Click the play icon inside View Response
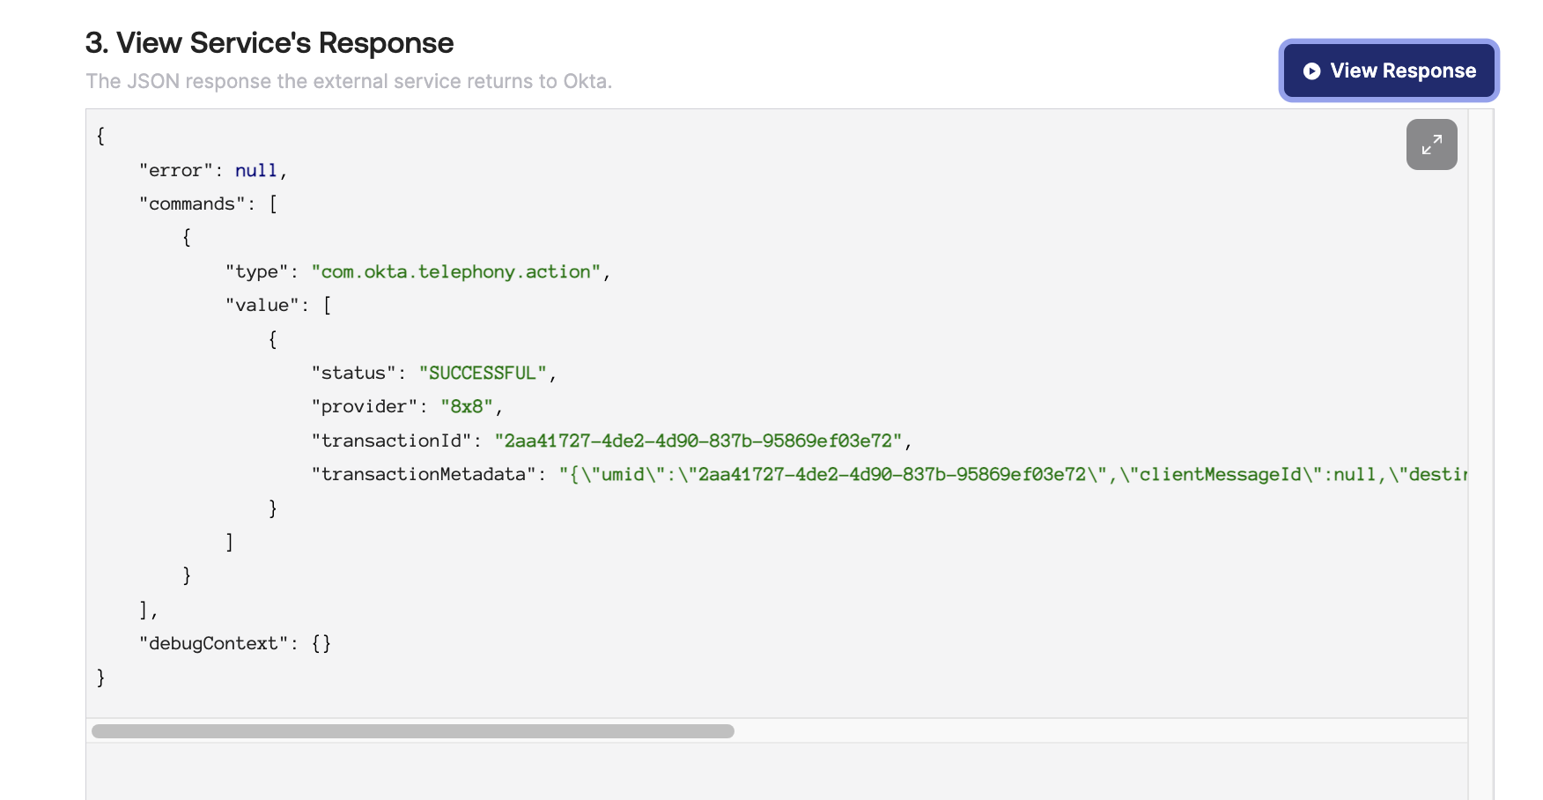 click(x=1311, y=71)
